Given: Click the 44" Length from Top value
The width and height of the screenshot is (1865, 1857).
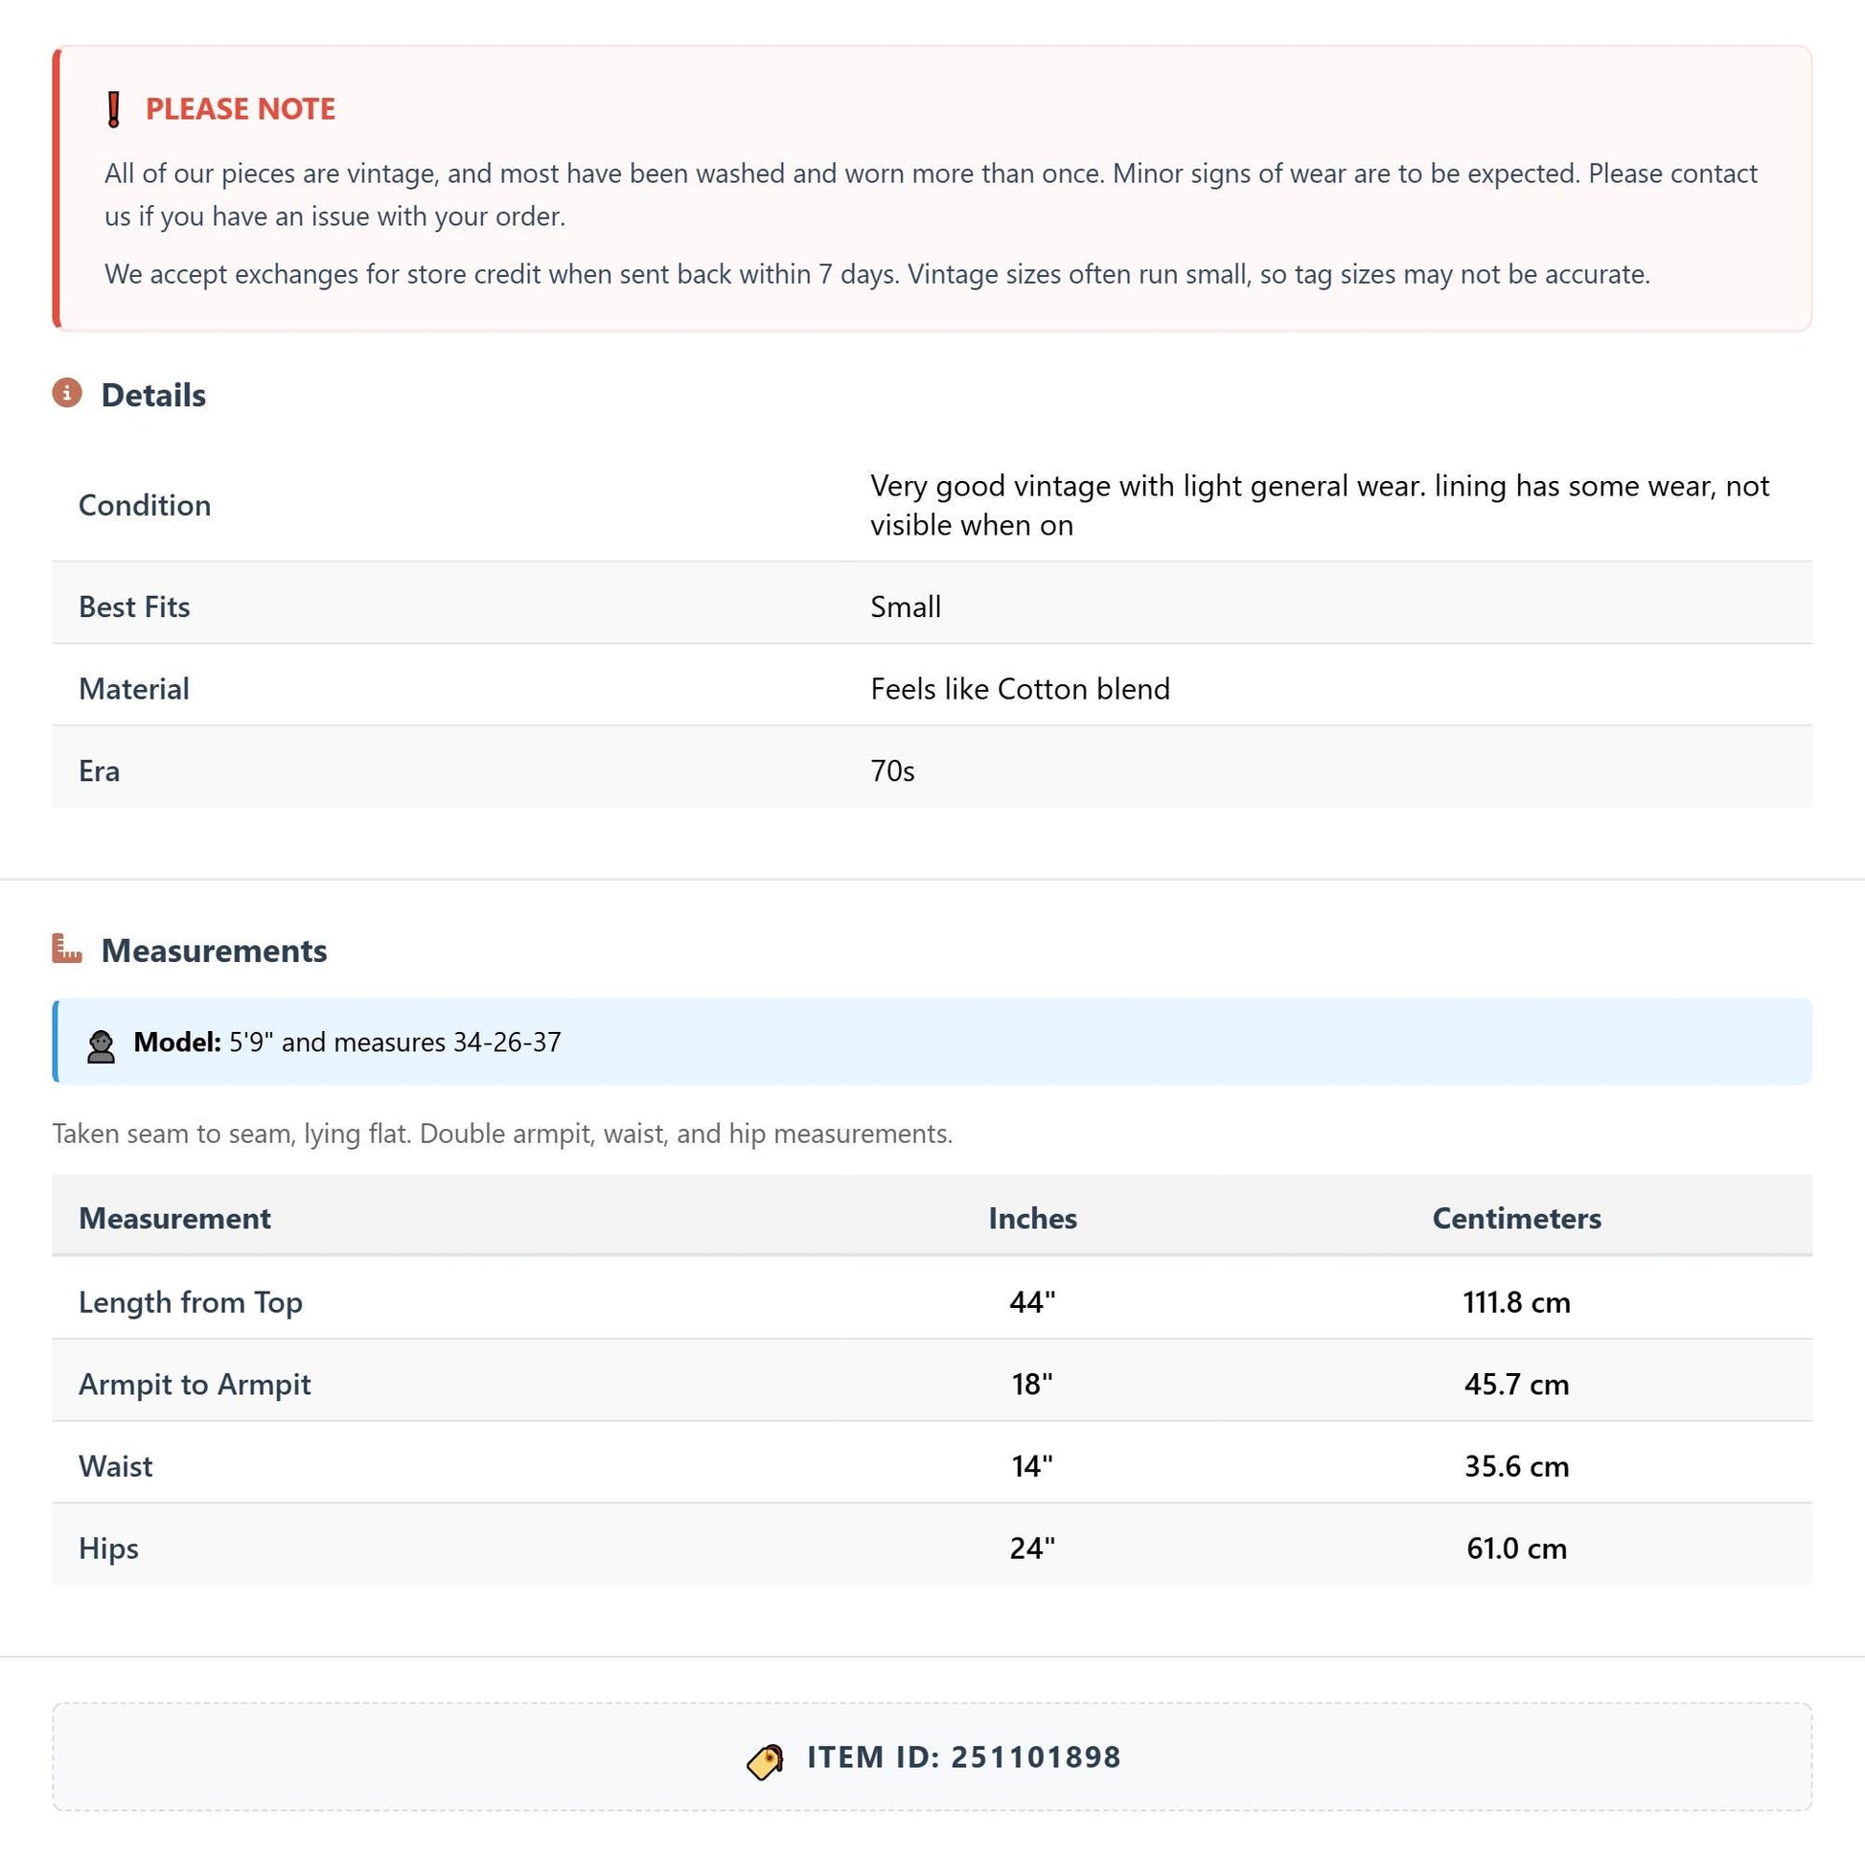Looking at the screenshot, I should pyautogui.click(x=1033, y=1301).
